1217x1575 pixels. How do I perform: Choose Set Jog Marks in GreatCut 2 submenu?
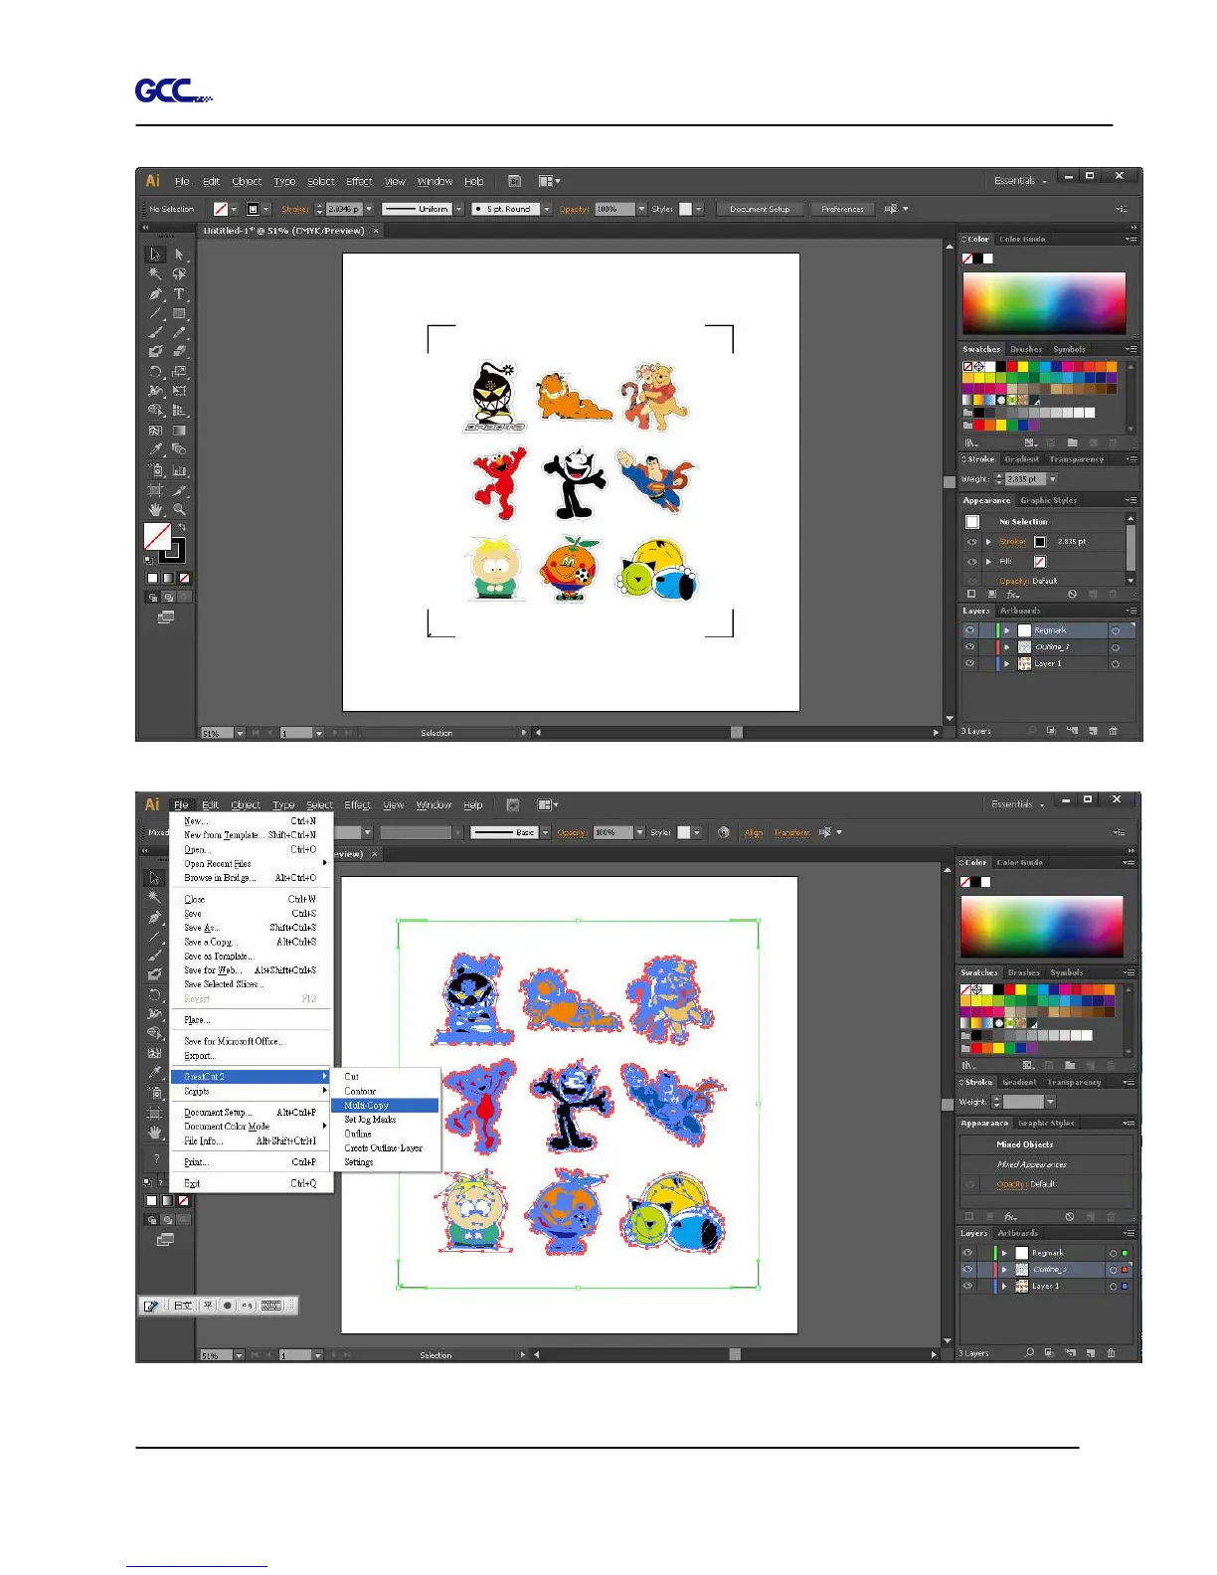click(x=386, y=1120)
